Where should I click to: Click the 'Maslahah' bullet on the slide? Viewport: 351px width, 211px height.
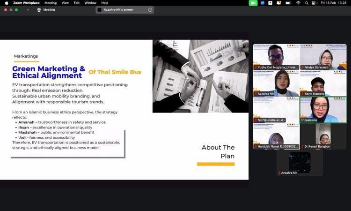tap(55, 132)
